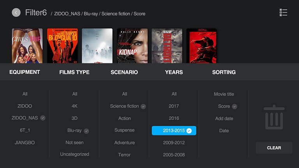
Task: Filter by 3D film type
Action: tap(74, 118)
